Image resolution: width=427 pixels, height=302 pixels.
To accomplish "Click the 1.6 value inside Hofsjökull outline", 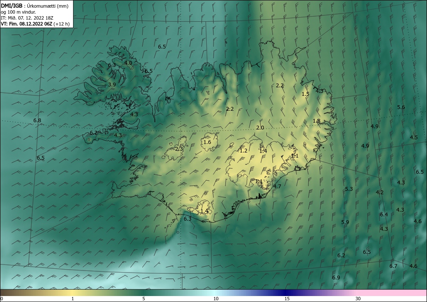I will click(x=207, y=142).
